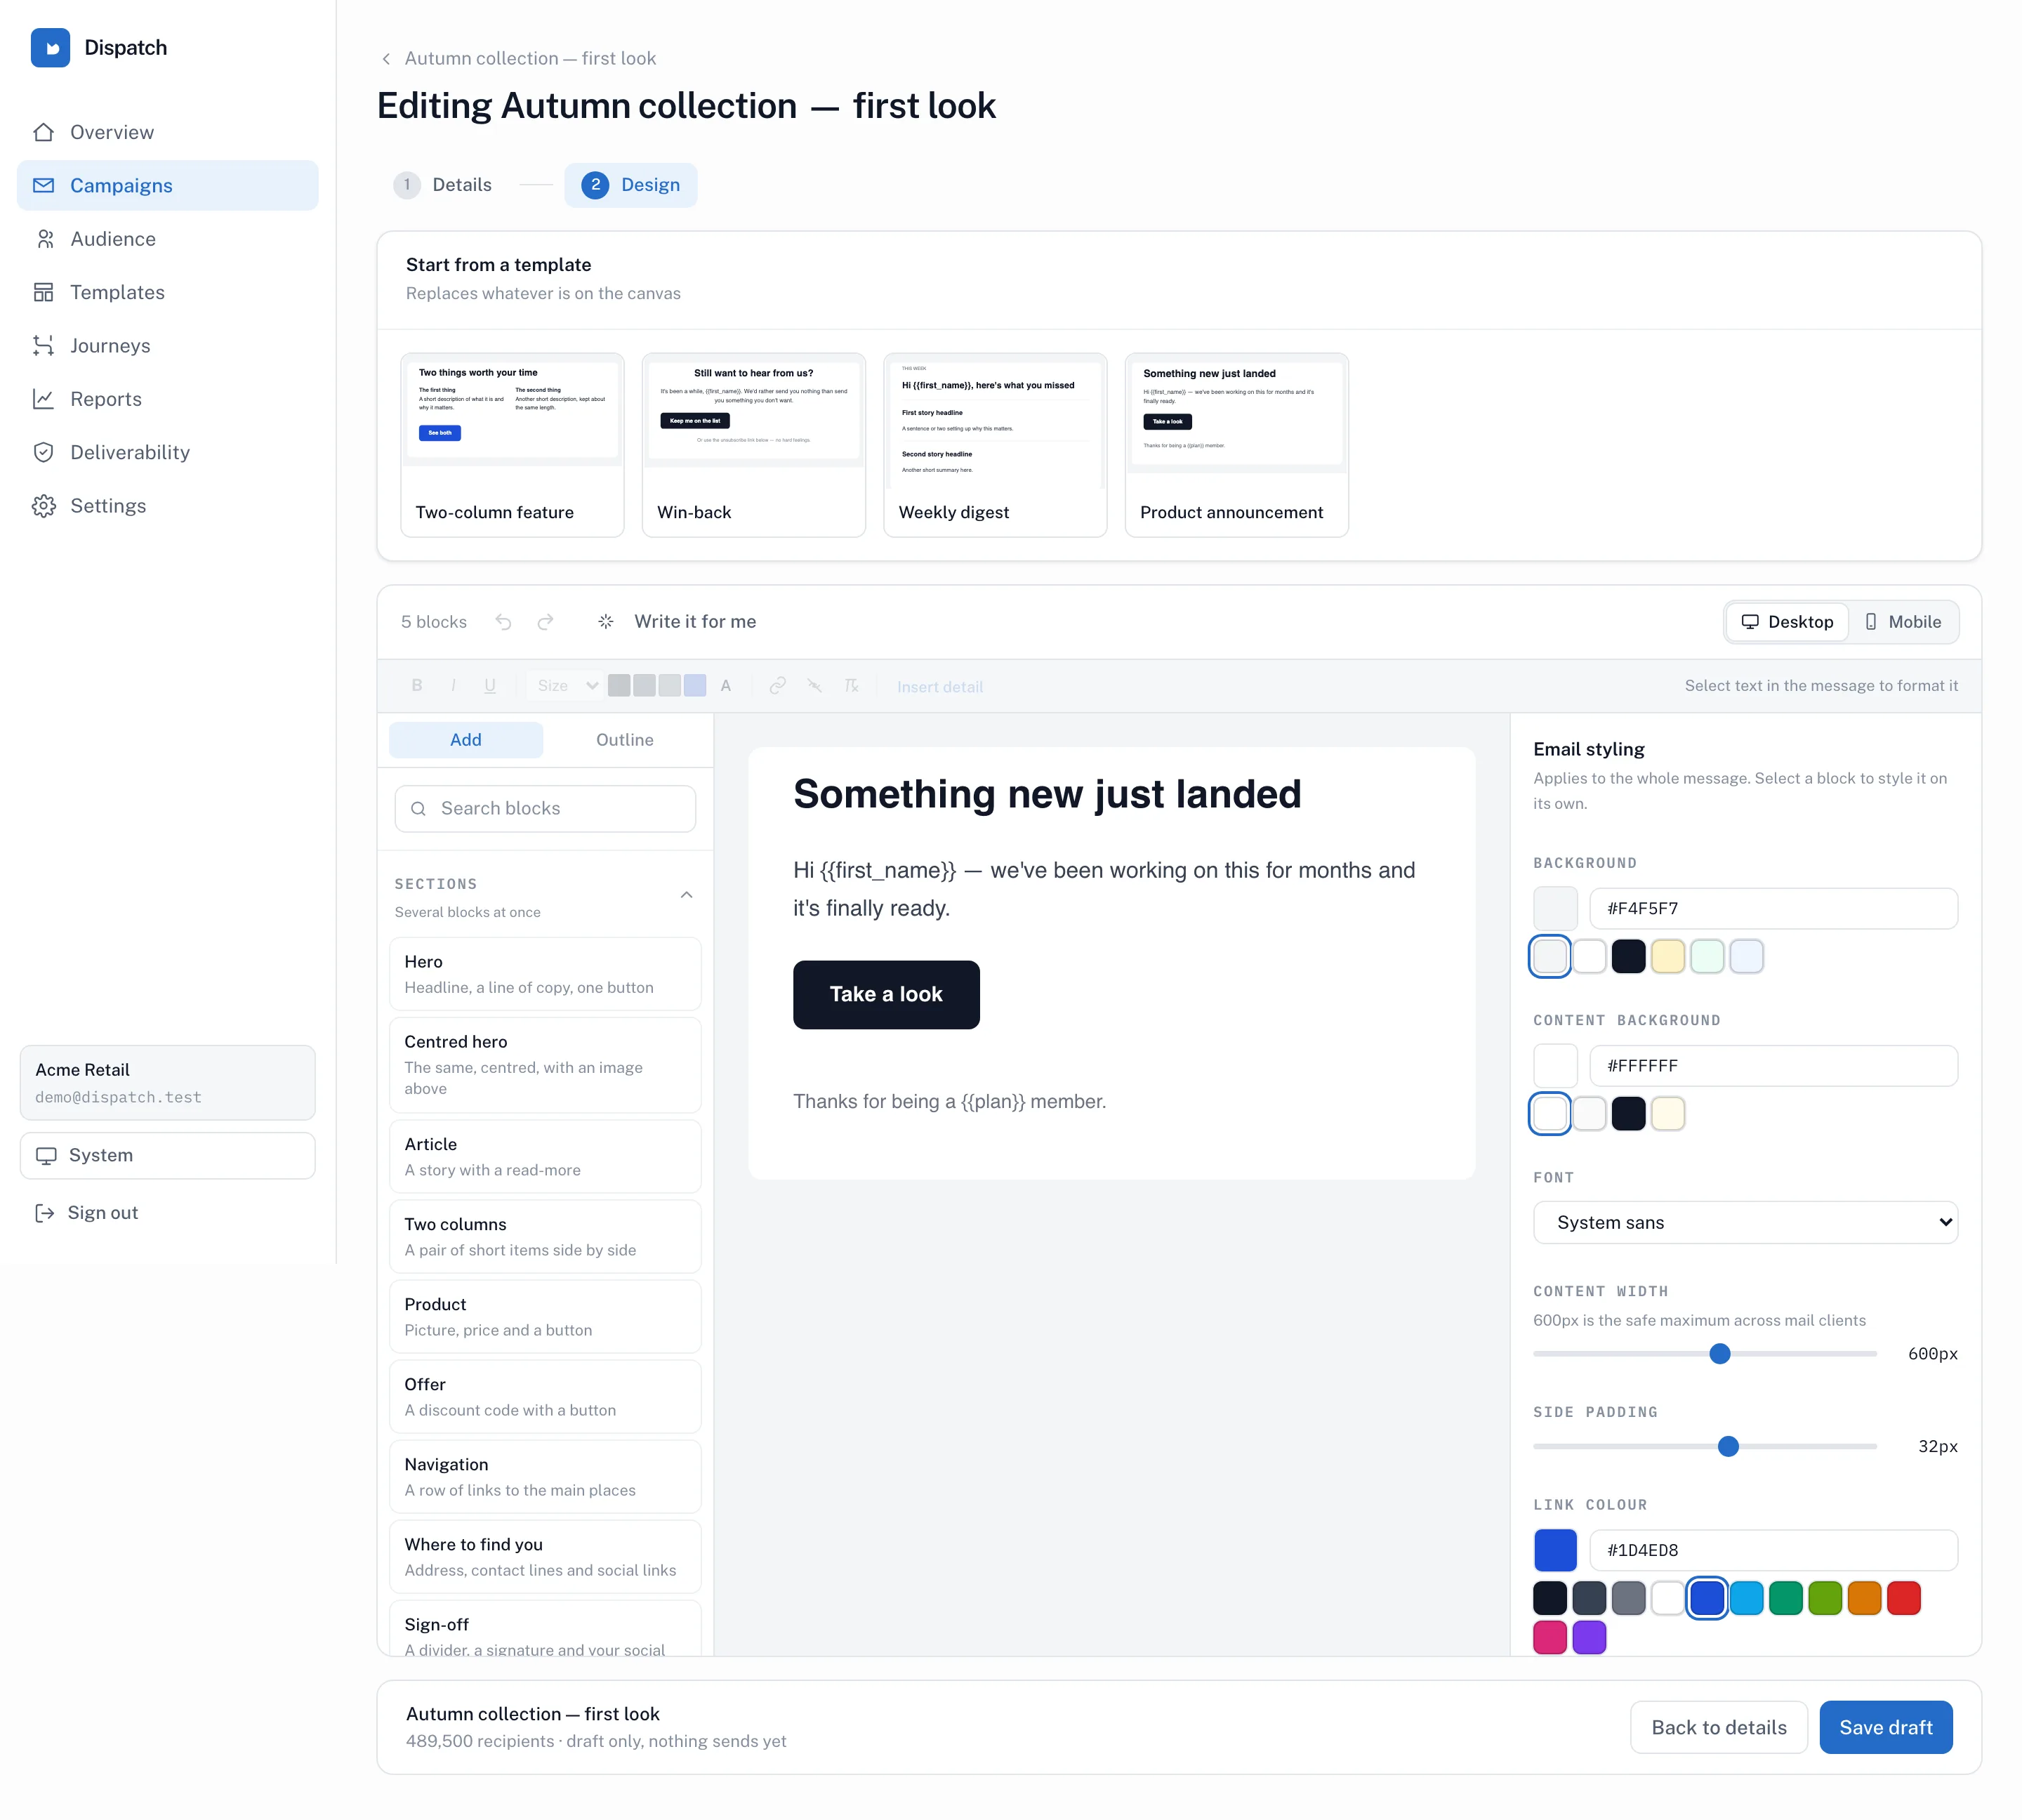Click the Insert detail link
Screen dimensions: 2022x1820
[940, 686]
